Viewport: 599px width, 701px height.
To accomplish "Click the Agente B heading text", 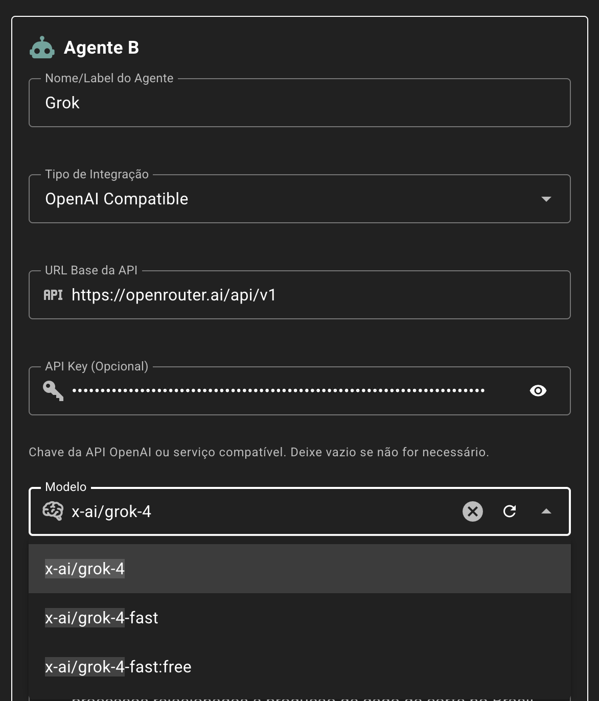I will pos(101,48).
